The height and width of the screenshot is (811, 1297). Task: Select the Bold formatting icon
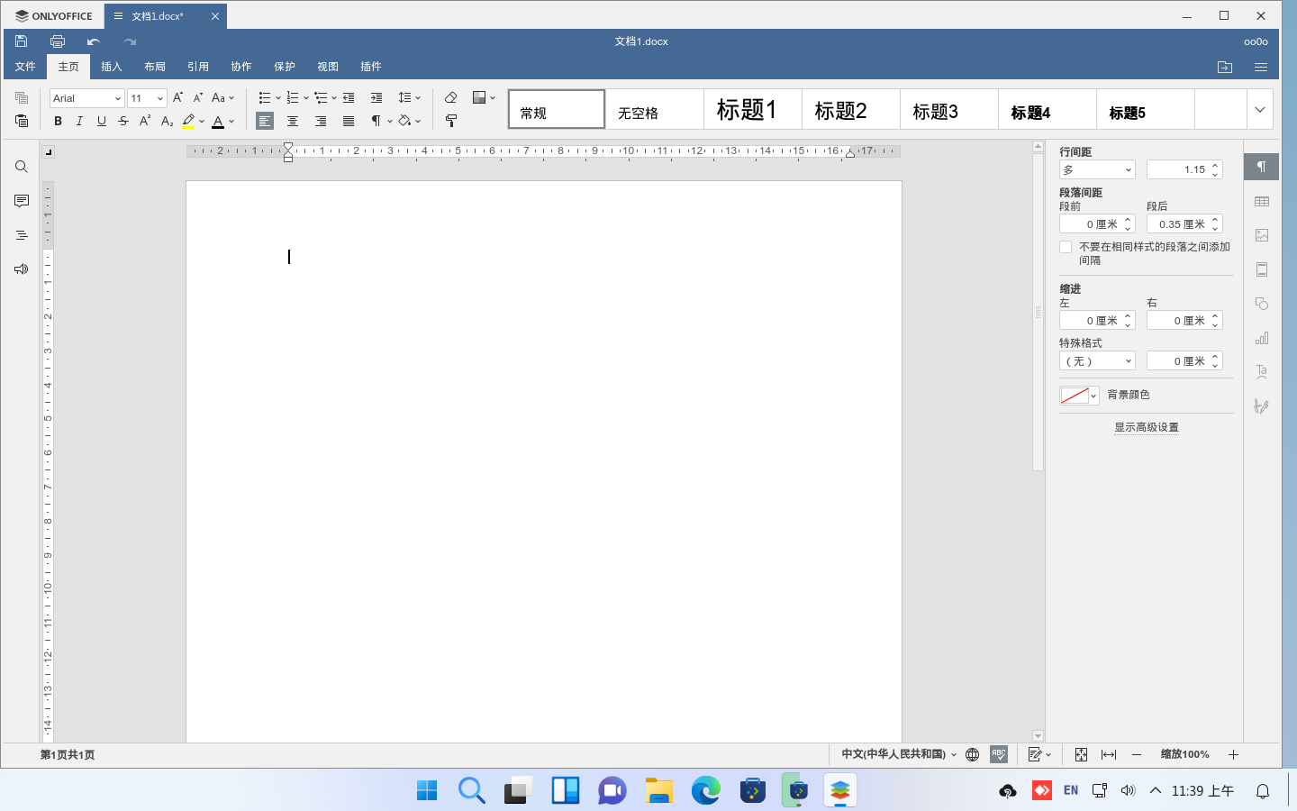click(58, 121)
